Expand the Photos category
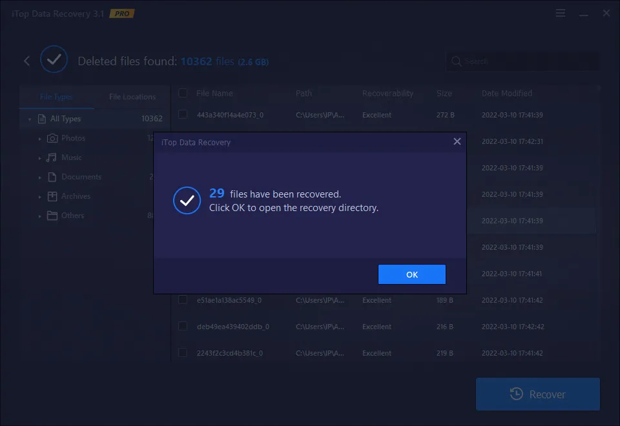The height and width of the screenshot is (426, 620). click(40, 138)
